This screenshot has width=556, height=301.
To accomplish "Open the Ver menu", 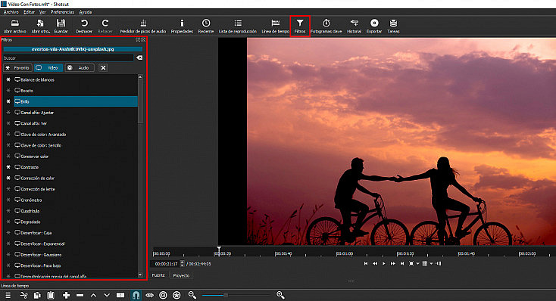I will tap(42, 12).
